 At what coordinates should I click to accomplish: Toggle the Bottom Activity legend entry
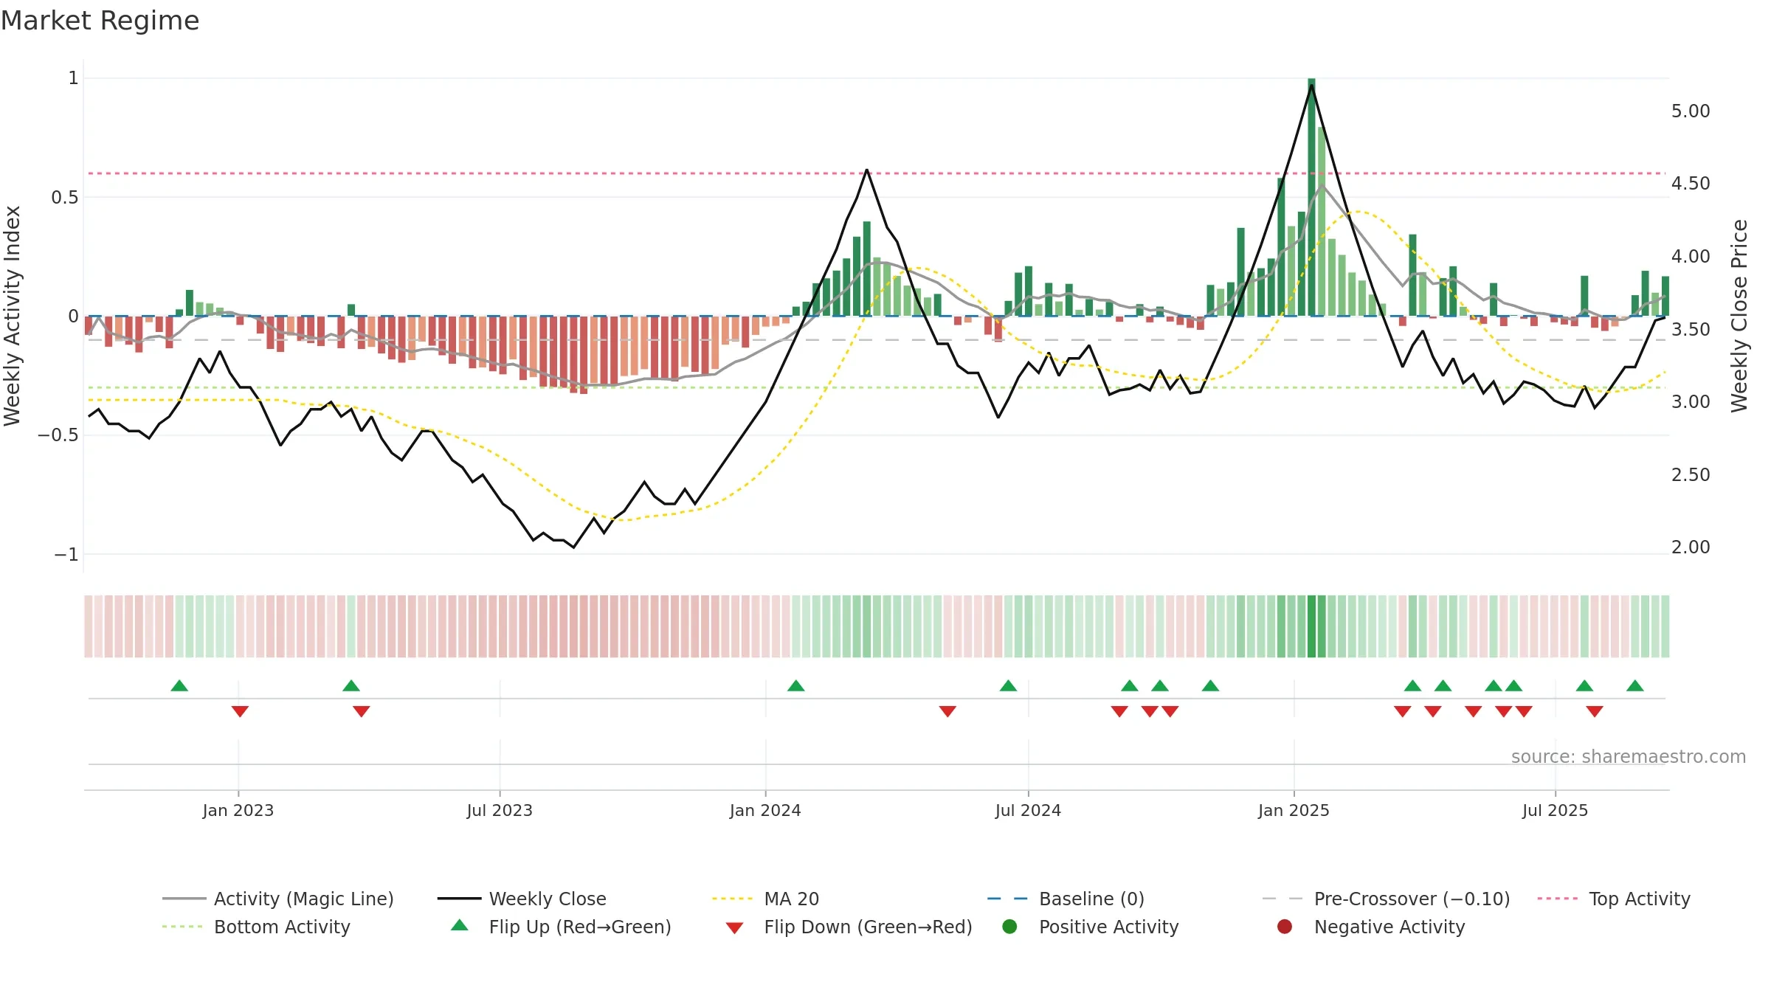tap(256, 927)
